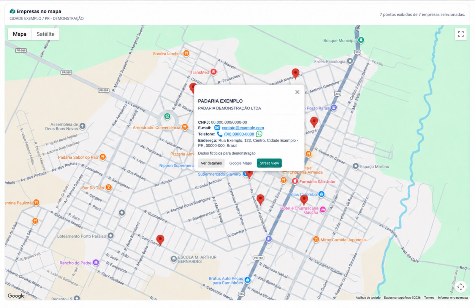Open email link contato@example.com
475x308 pixels.
pyautogui.click(x=243, y=128)
